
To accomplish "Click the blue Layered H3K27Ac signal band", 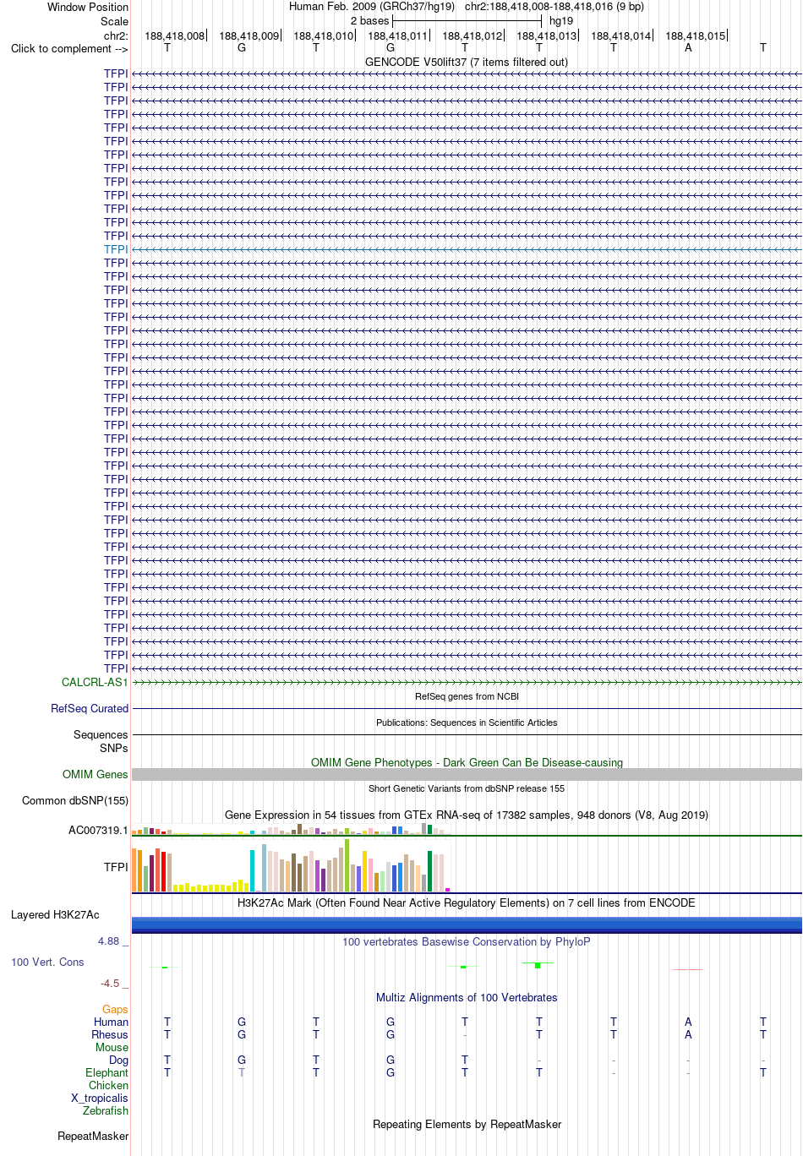I will 467,924.
